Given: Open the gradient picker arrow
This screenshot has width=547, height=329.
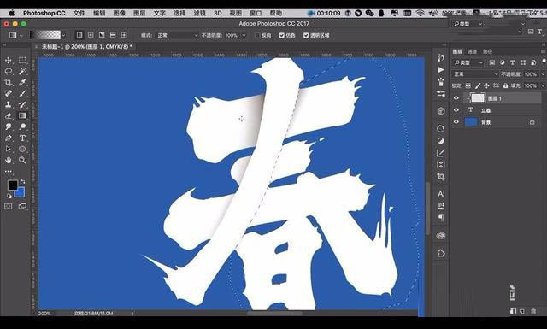Looking at the screenshot, I should click(63, 35).
